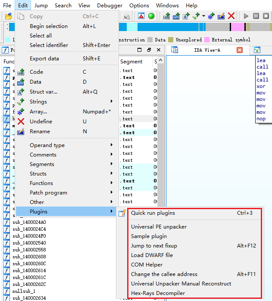Click the scrollbar up arrow beside Segment column
The image size is (272, 301).
(x=161, y=60)
